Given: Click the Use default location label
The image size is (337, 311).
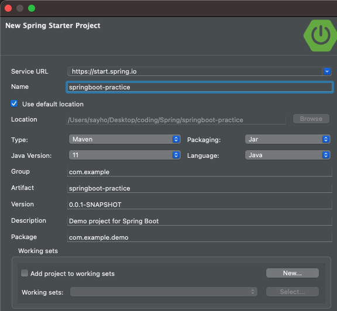Looking at the screenshot, I should click(x=53, y=104).
